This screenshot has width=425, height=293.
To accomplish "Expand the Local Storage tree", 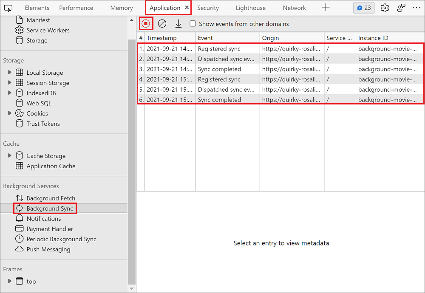I will 10,72.
